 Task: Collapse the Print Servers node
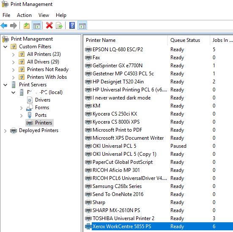click(x=5, y=85)
